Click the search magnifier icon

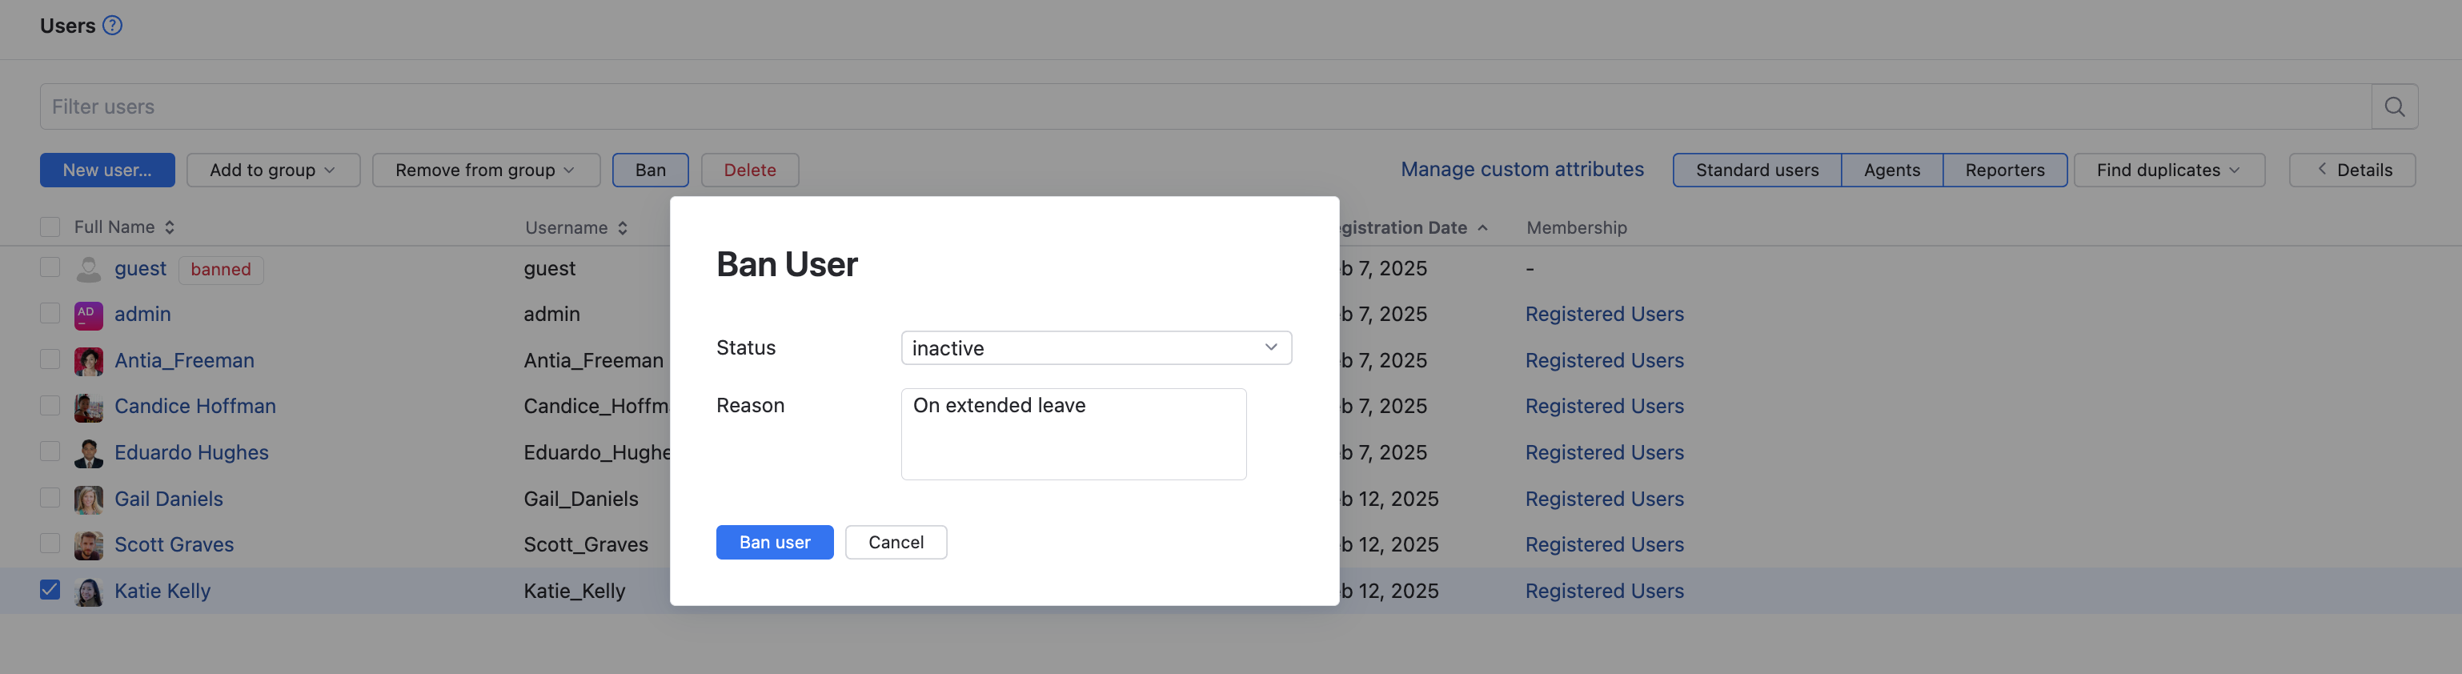[x=2393, y=107]
